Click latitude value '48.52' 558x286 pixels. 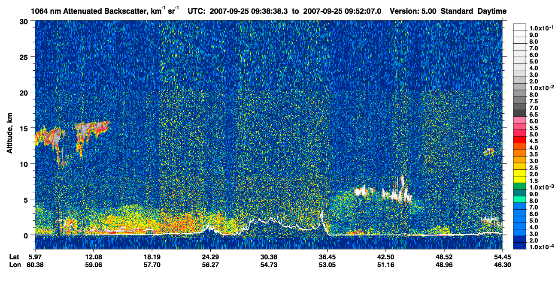pyautogui.click(x=444, y=256)
